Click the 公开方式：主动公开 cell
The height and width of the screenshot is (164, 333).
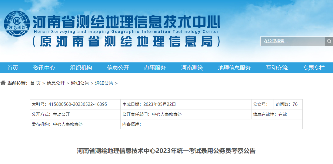pos(75,114)
